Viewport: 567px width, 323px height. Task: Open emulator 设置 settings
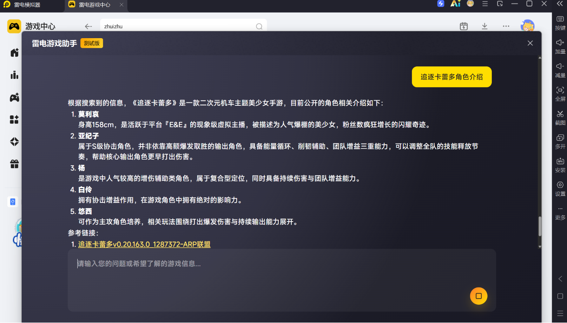click(560, 189)
